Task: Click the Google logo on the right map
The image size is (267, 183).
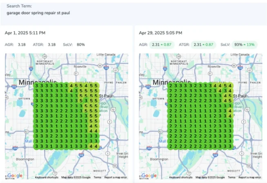Action: click(x=149, y=176)
